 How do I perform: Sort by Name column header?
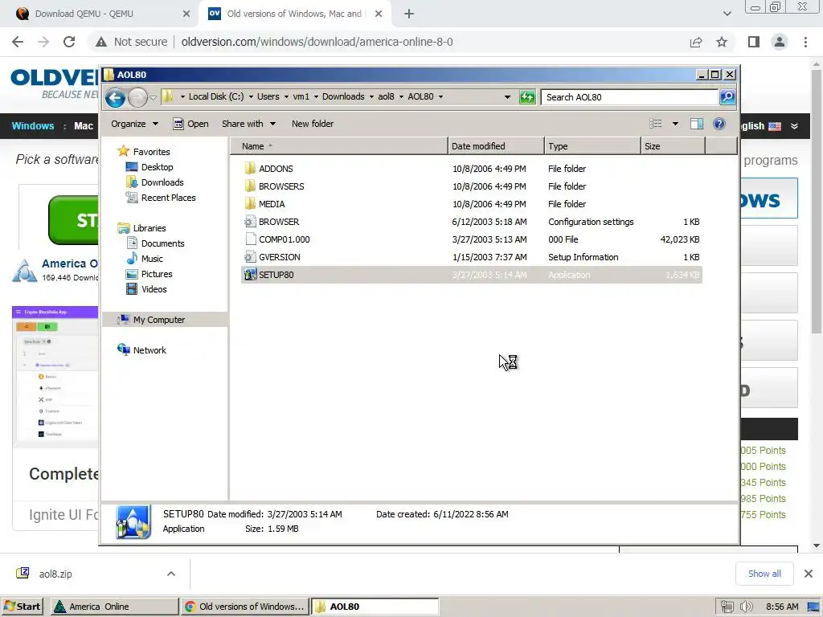(338, 146)
